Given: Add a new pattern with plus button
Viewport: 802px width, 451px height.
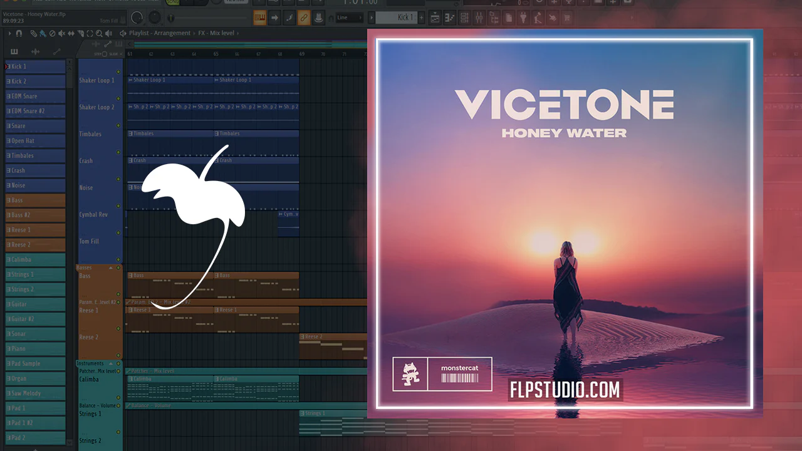Looking at the screenshot, I should [422, 18].
